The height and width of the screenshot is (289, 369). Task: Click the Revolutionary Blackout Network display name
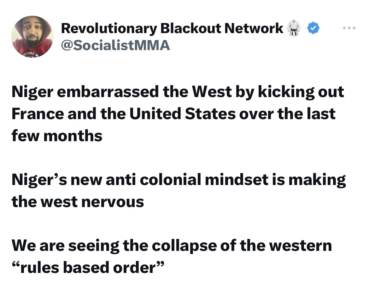172,28
